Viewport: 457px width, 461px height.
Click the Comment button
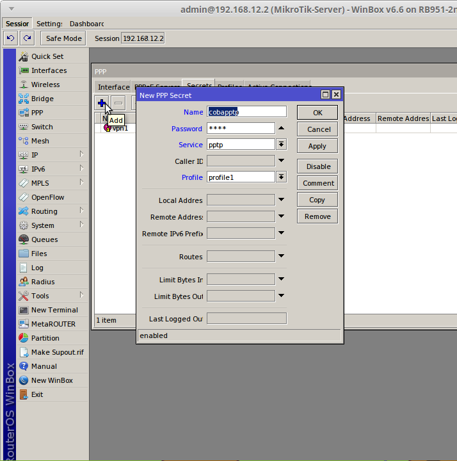coord(317,183)
